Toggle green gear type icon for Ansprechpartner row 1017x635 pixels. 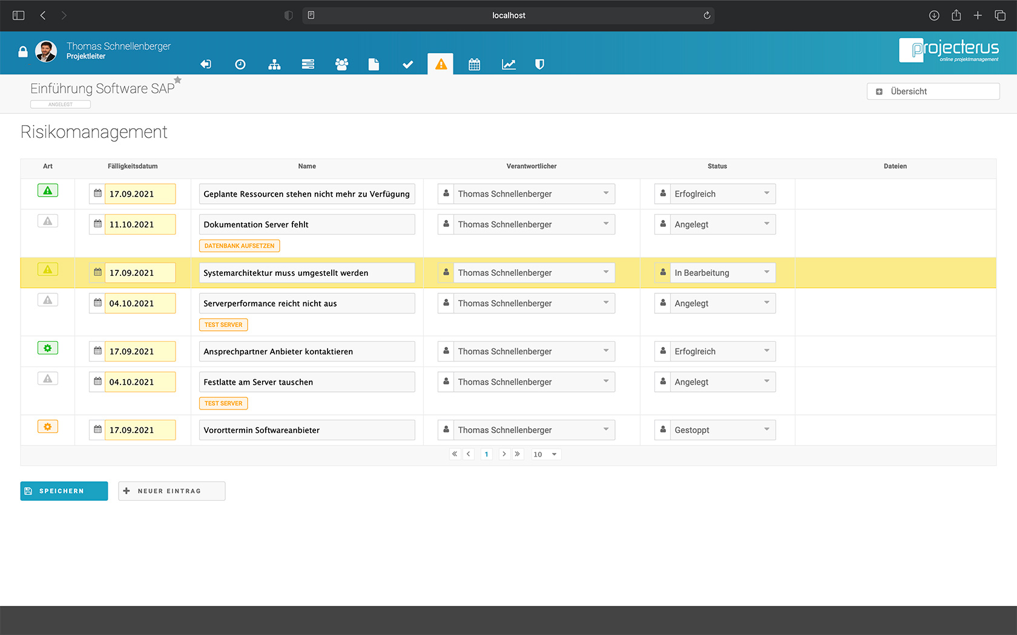coord(48,348)
